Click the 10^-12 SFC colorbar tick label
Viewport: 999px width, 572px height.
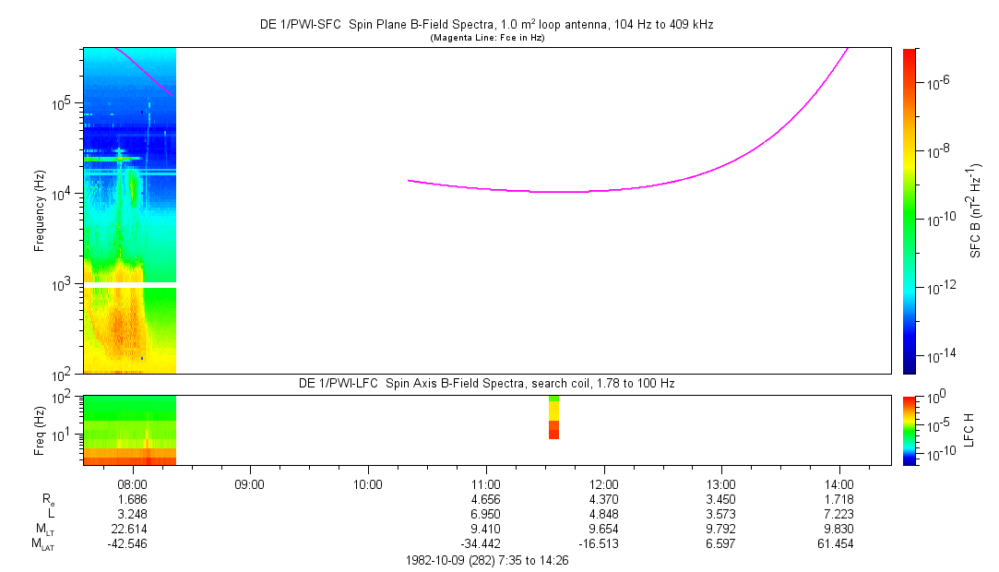[943, 287]
